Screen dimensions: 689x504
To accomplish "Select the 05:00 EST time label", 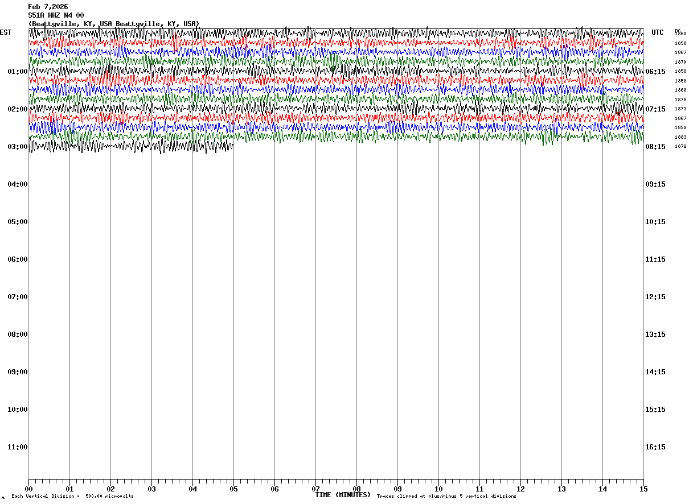I will point(18,222).
